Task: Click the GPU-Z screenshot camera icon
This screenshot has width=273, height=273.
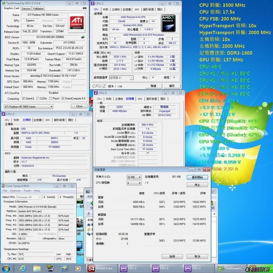Action: point(84,8)
